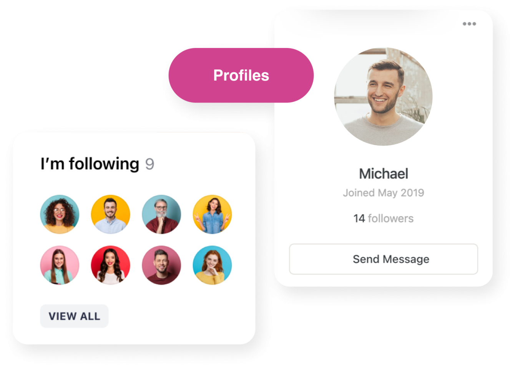Open the man on maroon background avatar
The height and width of the screenshot is (369, 515).
(161, 265)
